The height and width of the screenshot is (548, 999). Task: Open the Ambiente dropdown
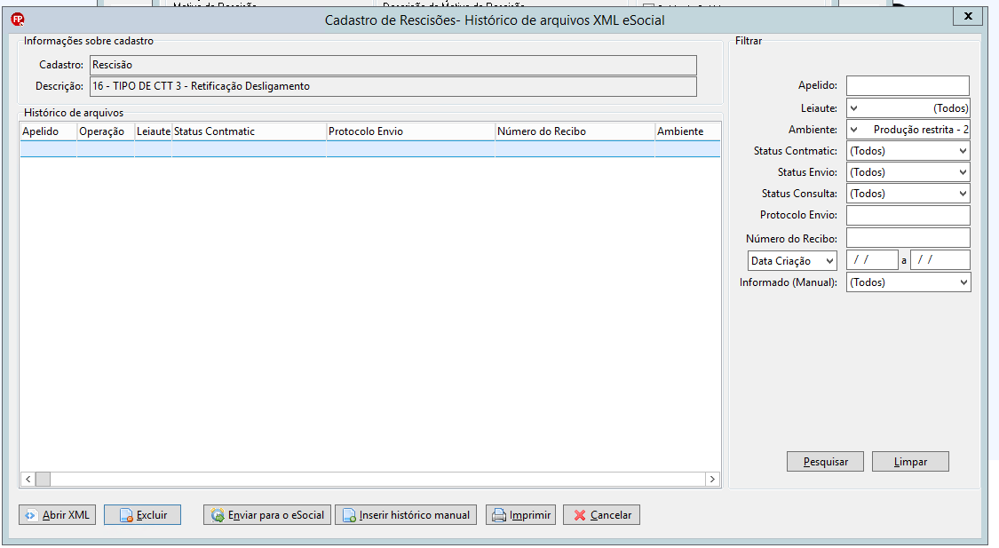tap(908, 130)
